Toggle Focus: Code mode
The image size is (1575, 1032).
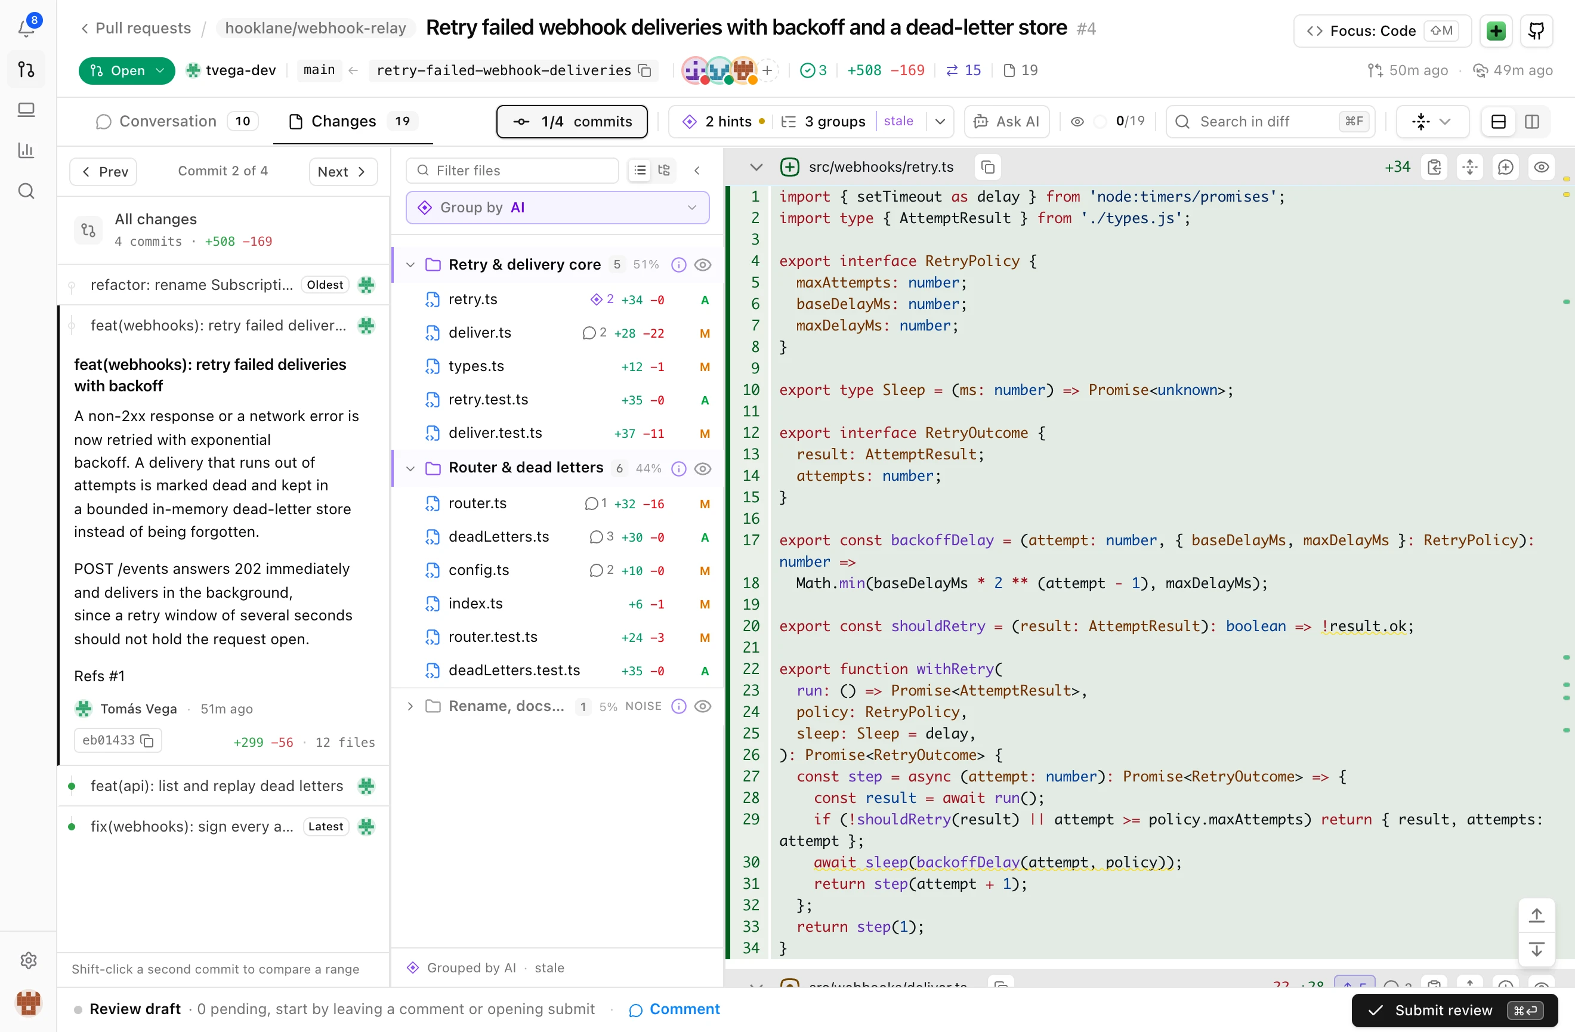tap(1382, 30)
